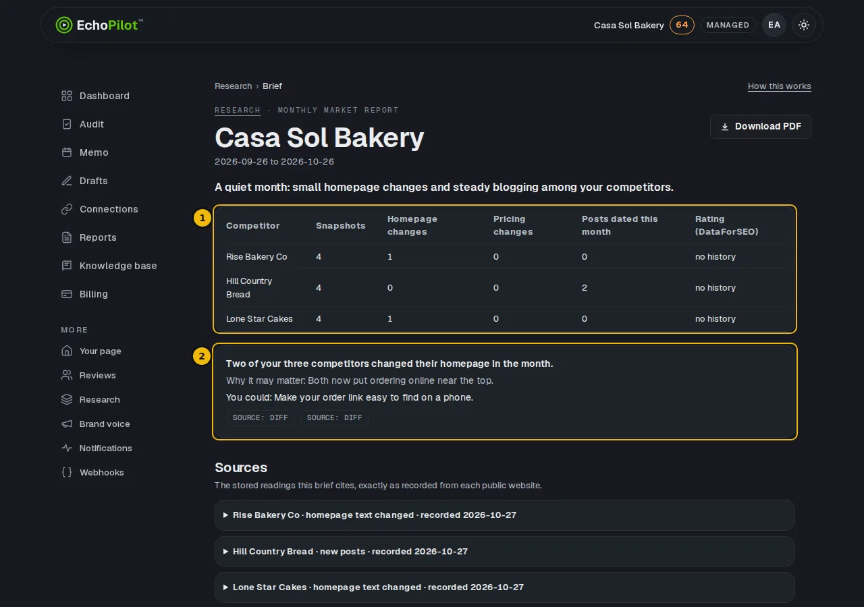Click the Competitor column header
This screenshot has height=607, width=864.
point(252,226)
